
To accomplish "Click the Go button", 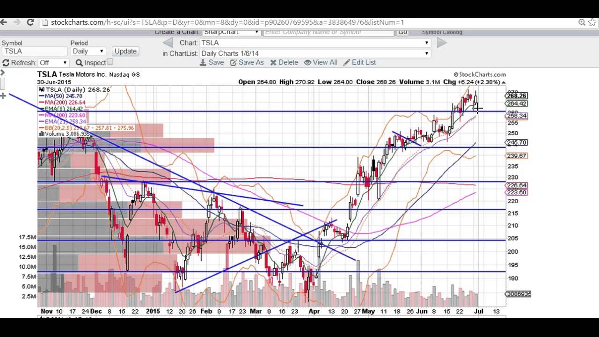I will (x=402, y=32).
